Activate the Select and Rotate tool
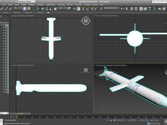The width and height of the screenshot is (167, 125). (47, 9)
